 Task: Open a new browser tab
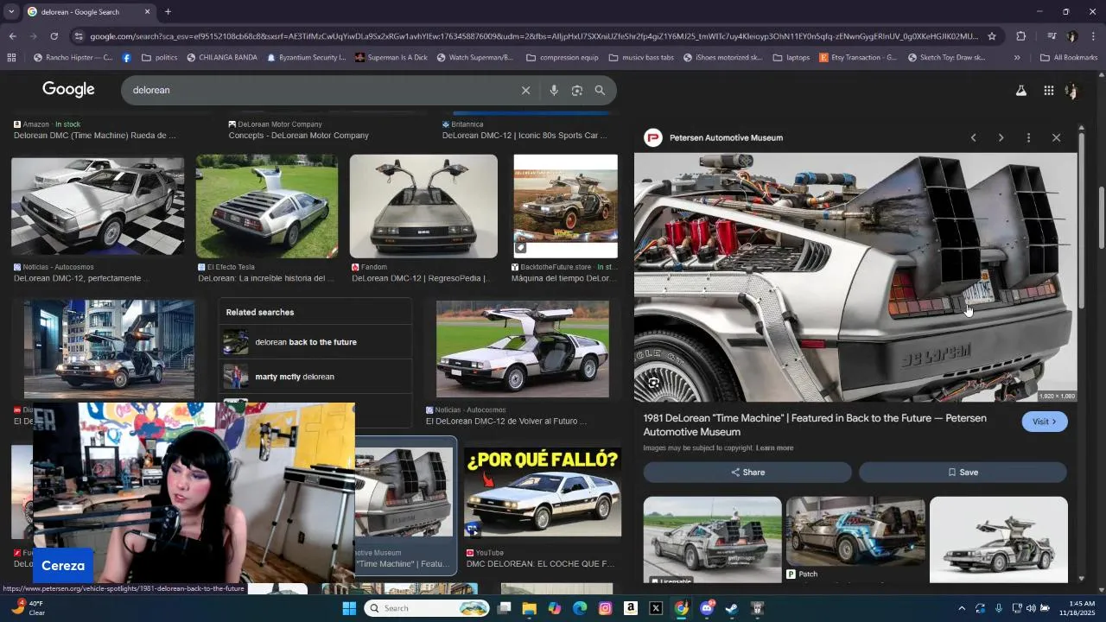click(168, 11)
